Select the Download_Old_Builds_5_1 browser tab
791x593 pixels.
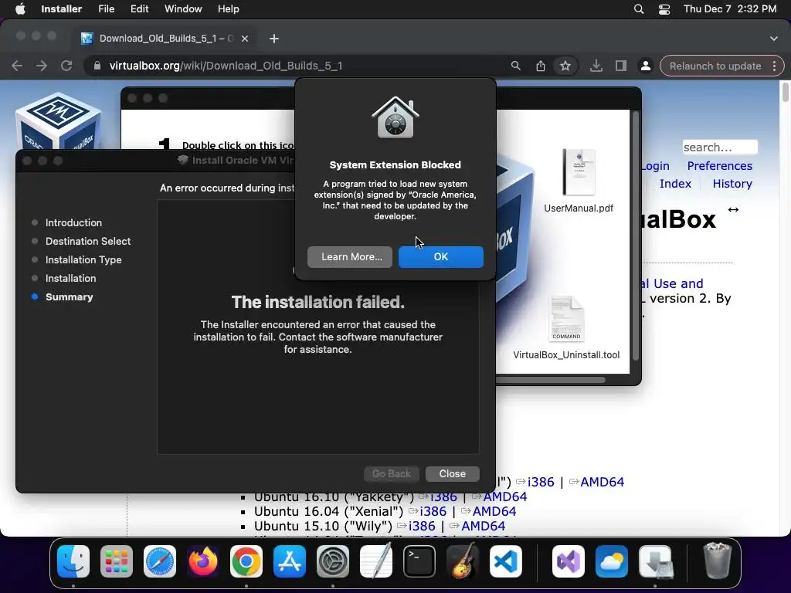[x=165, y=39]
